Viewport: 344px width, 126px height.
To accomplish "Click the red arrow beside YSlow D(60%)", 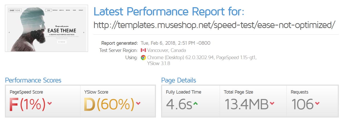I will tap(138, 103).
